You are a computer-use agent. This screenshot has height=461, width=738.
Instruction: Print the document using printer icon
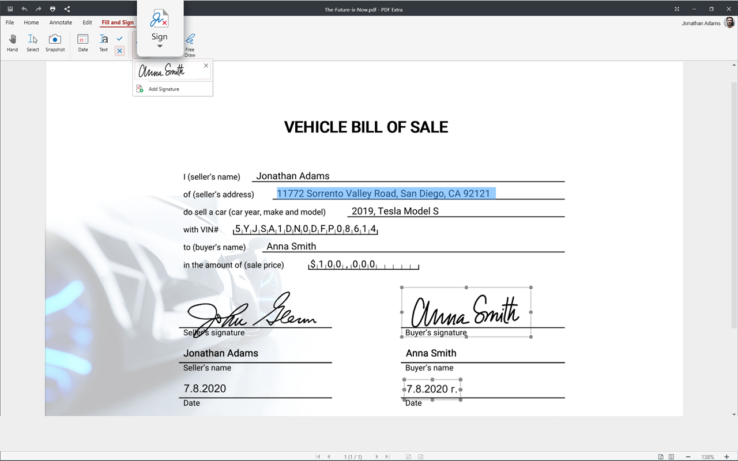(53, 9)
